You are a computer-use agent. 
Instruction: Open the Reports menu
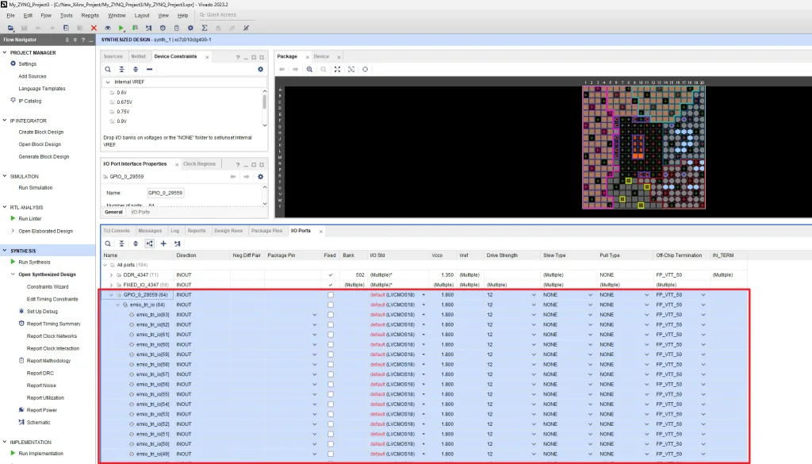coord(90,15)
